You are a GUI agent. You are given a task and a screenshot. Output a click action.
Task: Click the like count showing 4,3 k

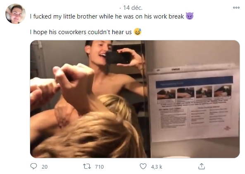157,167
